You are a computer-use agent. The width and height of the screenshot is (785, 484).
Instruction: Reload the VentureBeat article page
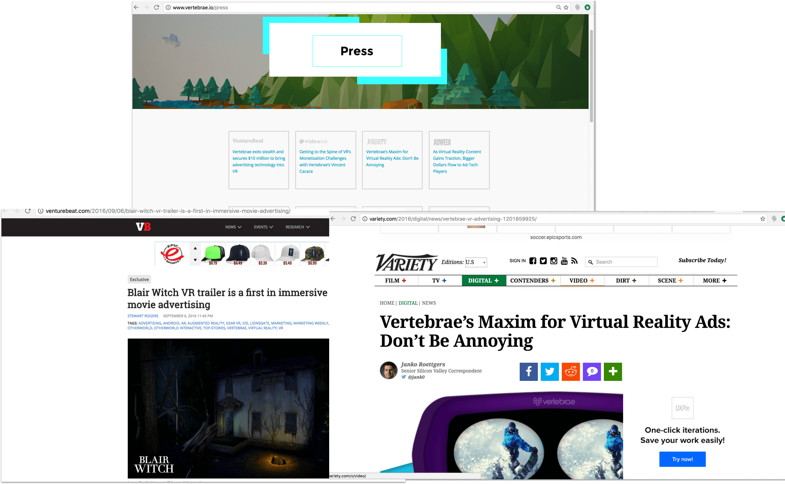click(28, 211)
